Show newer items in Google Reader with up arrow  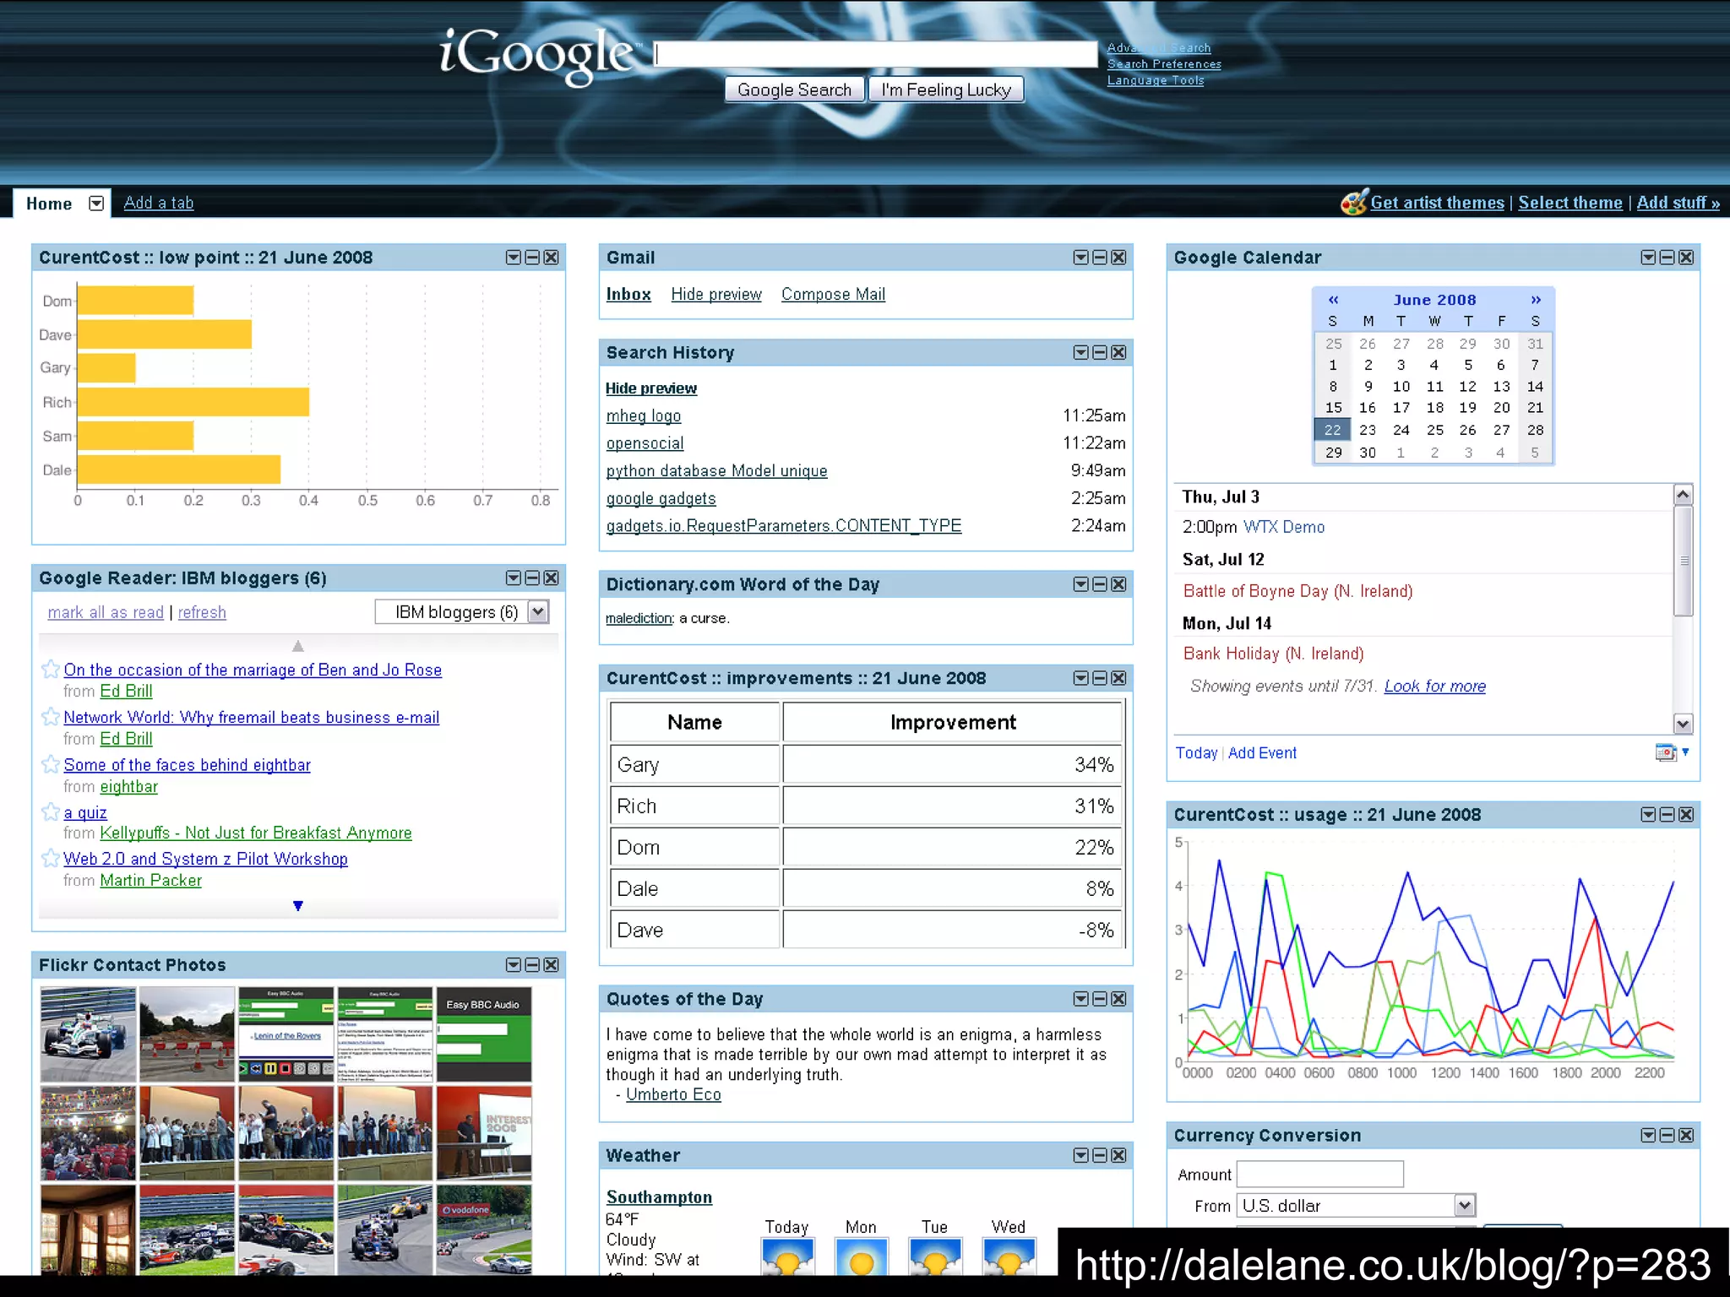click(297, 646)
